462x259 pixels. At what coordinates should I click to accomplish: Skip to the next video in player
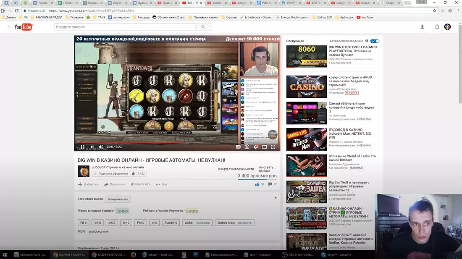[92, 147]
